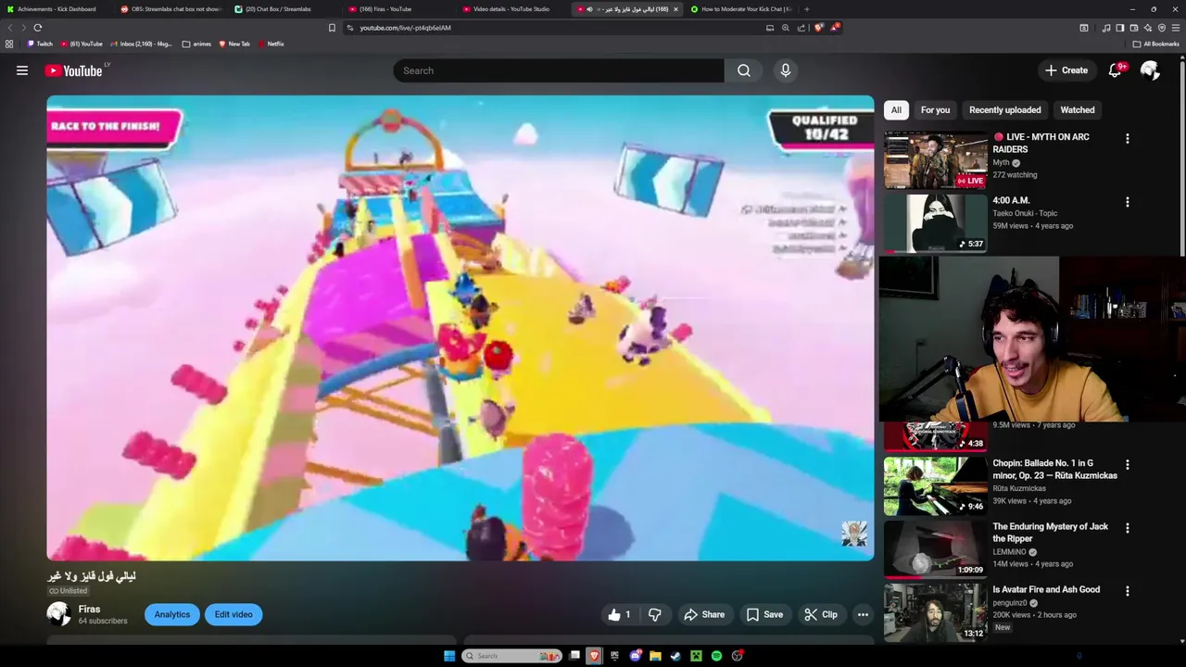The image size is (1186, 667).
Task: Open Brave Shields icon in address bar
Action: tap(818, 28)
